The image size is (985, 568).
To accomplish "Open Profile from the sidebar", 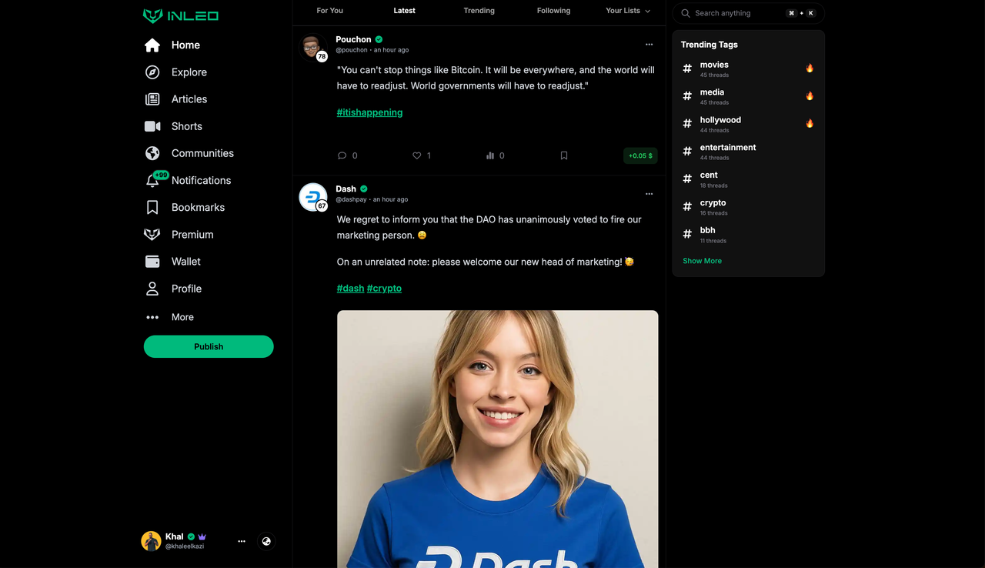I will coord(174,289).
